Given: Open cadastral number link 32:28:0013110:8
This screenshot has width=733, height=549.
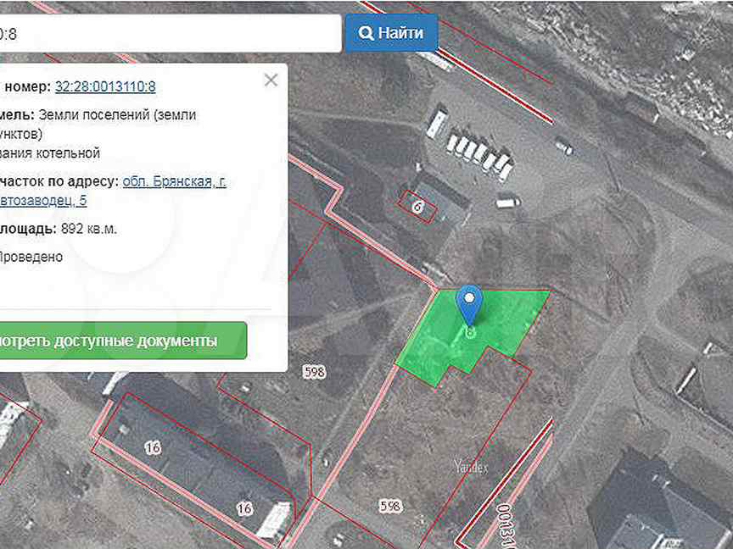Looking at the screenshot, I should (x=105, y=86).
